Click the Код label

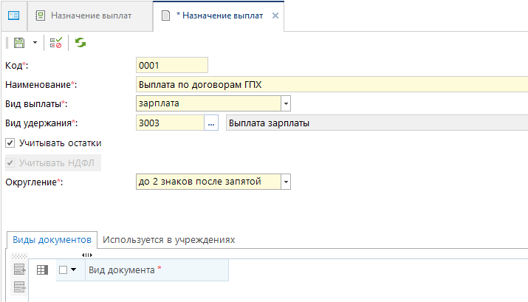[16, 66]
